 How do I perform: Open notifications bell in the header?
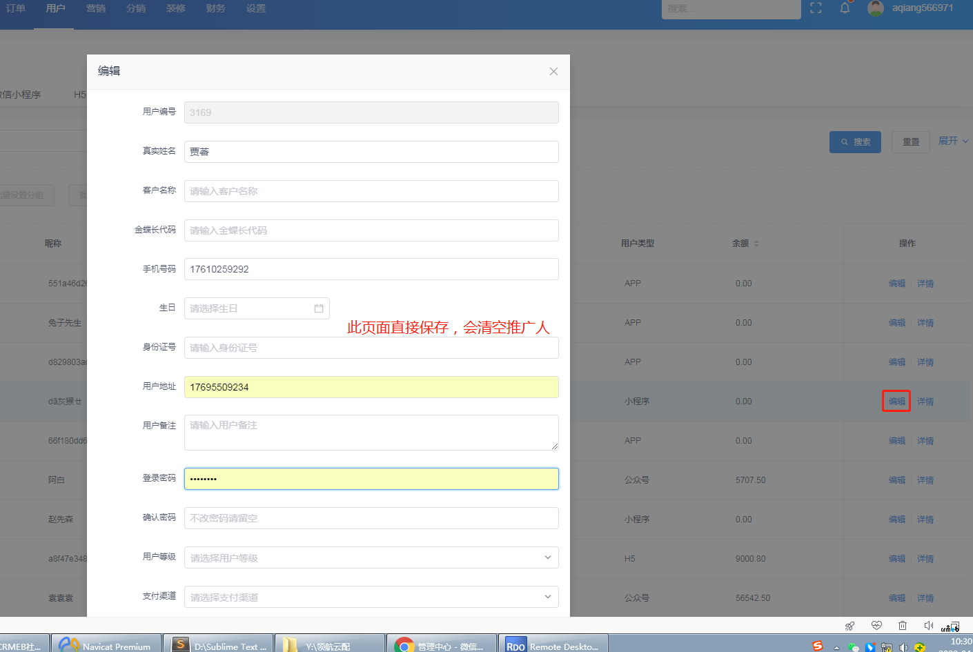(845, 8)
